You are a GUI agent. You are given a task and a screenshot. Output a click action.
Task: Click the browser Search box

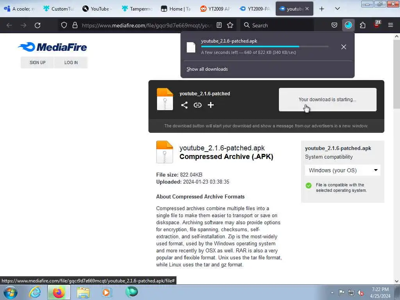click(x=277, y=25)
